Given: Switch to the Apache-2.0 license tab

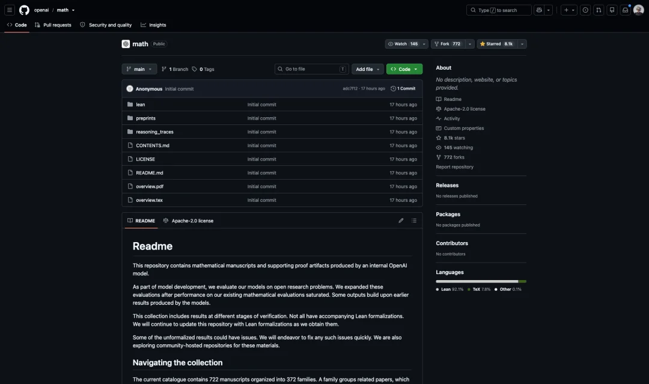Looking at the screenshot, I should [x=188, y=221].
